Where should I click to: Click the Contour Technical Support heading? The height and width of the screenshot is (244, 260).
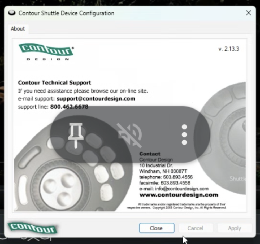(54, 83)
